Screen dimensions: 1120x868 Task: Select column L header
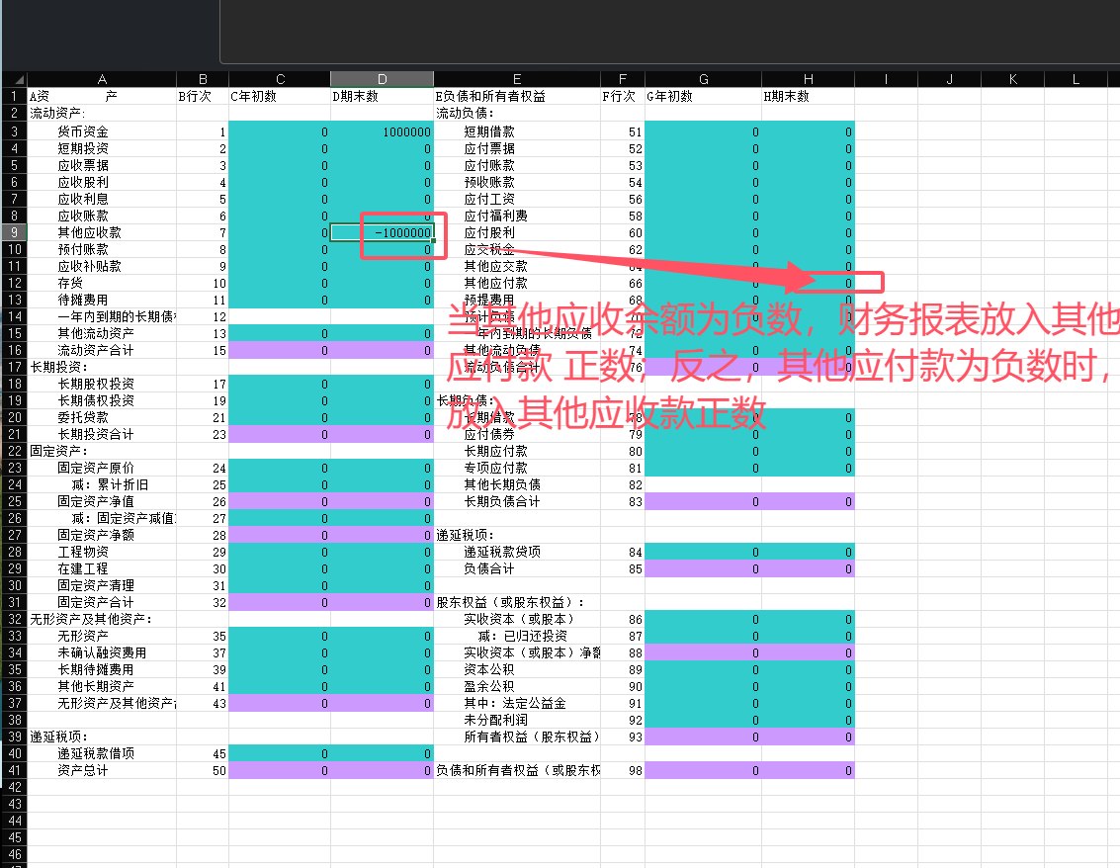pos(1077,79)
